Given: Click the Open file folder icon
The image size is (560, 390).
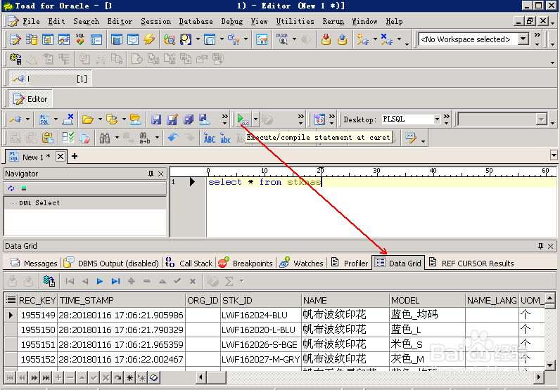Looking at the screenshot, I should pos(87,119).
